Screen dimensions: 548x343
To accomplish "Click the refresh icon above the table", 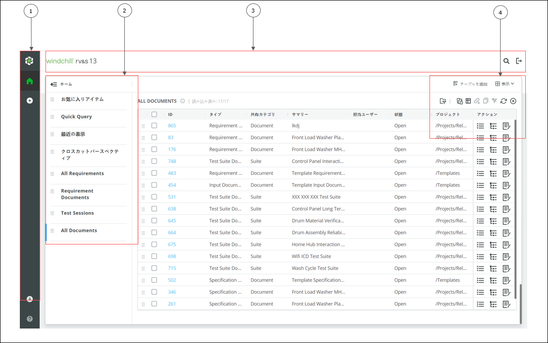I will click(504, 101).
